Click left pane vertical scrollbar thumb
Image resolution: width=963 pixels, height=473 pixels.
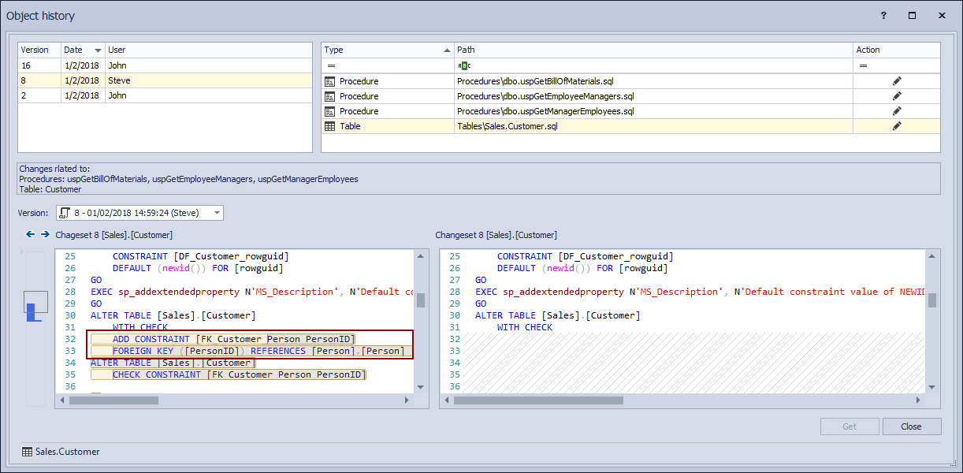tap(421, 300)
